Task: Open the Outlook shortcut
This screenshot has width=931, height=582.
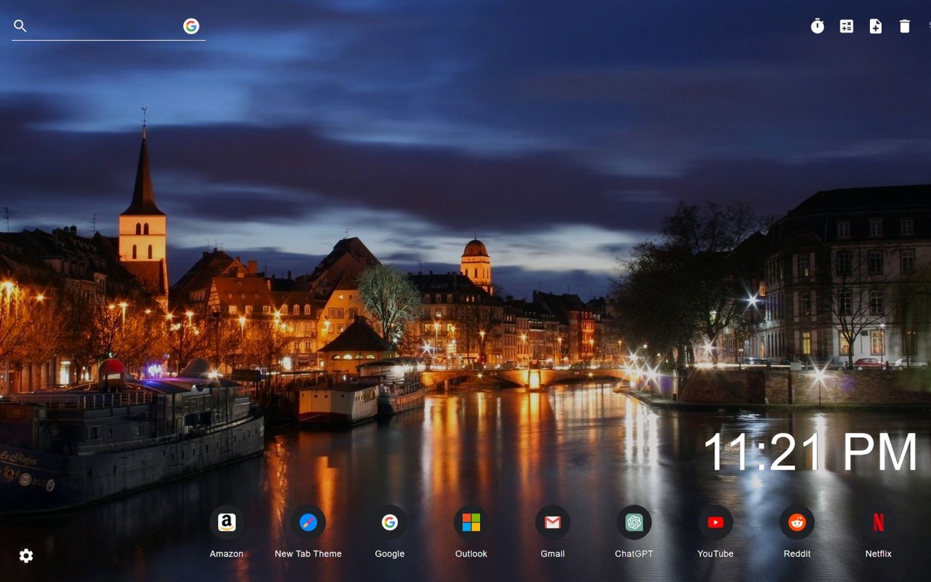Action: click(471, 522)
